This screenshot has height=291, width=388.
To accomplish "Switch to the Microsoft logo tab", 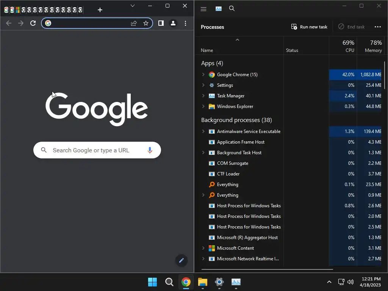I will pos(17,10).
